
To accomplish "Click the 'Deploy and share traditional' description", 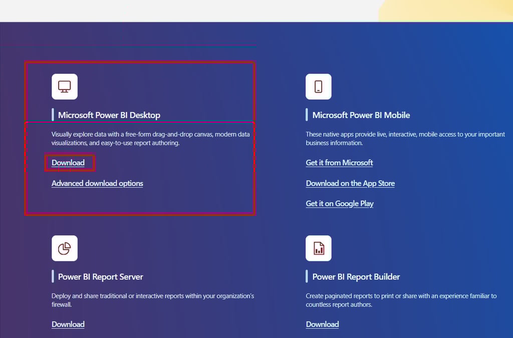I will 153,300.
